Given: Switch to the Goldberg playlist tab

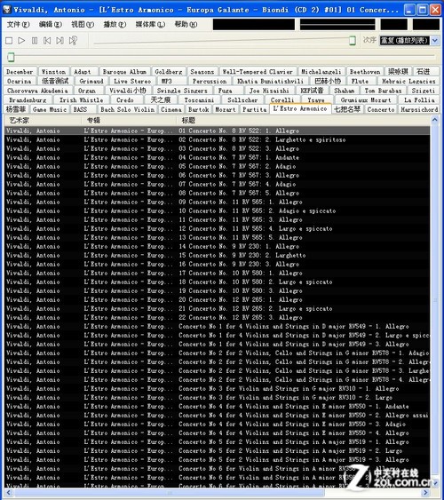Looking at the screenshot, I should point(169,72).
